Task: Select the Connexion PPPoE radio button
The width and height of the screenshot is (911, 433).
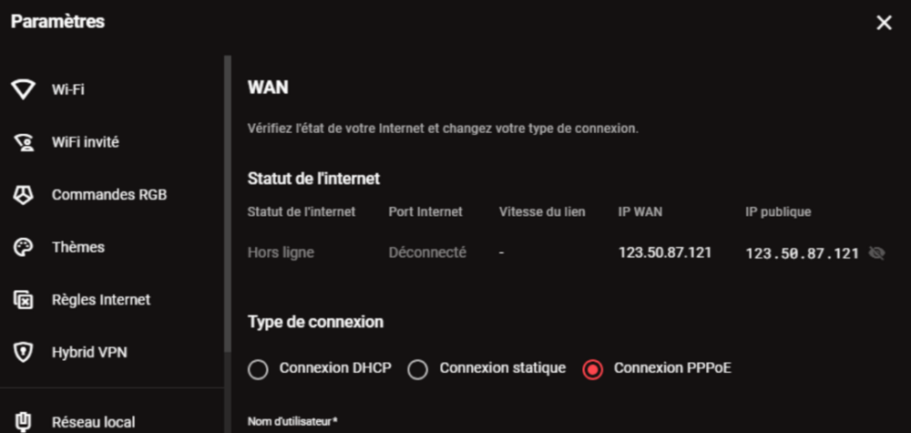Action: point(593,369)
